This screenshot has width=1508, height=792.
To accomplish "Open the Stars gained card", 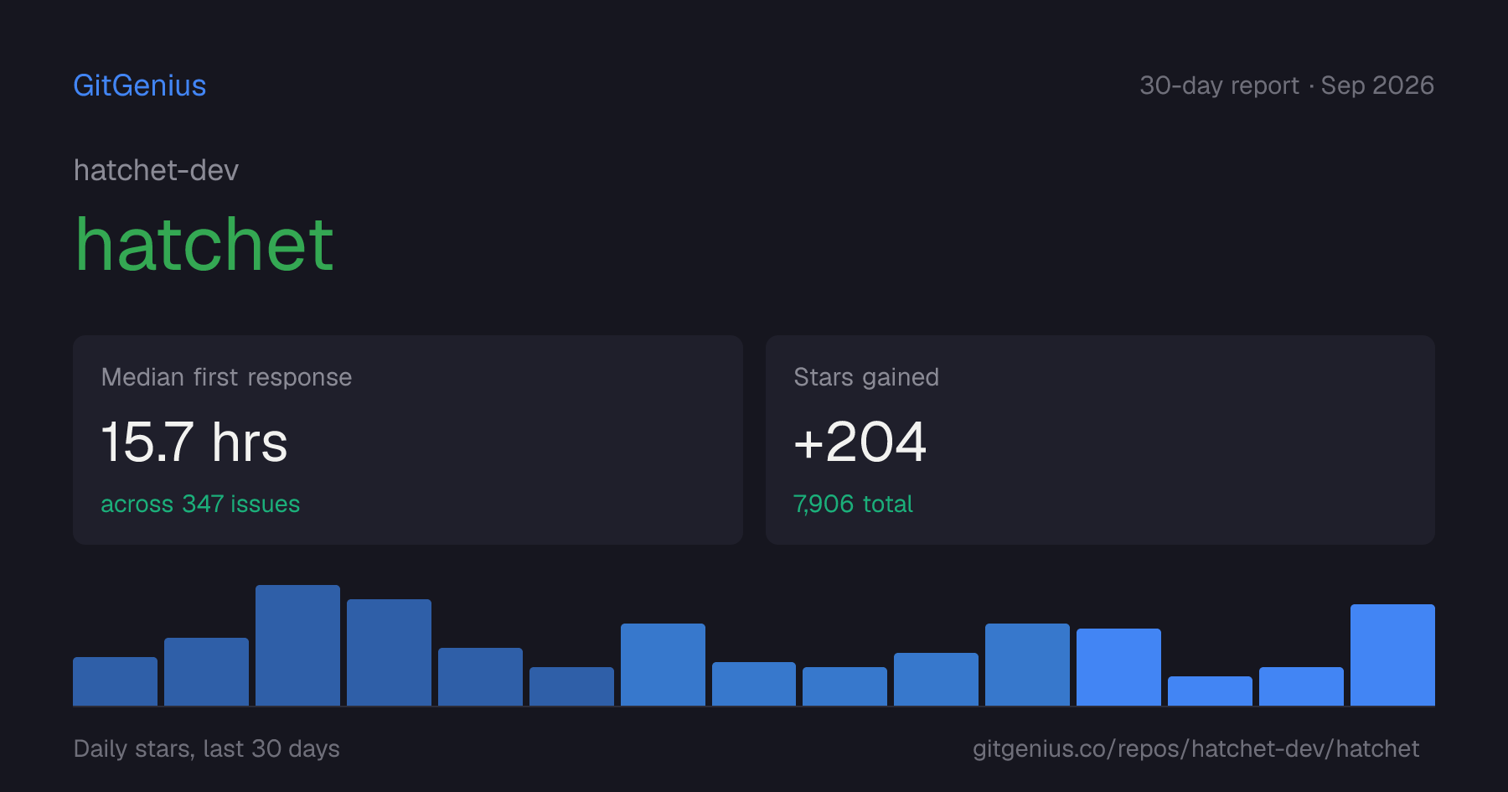I will 1100,440.
